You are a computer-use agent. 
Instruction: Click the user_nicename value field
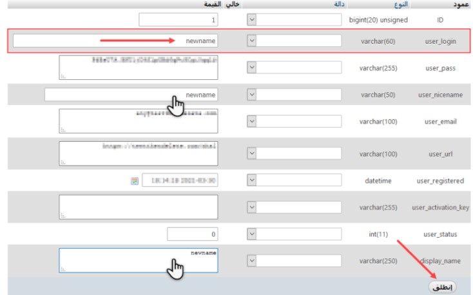tap(131, 95)
